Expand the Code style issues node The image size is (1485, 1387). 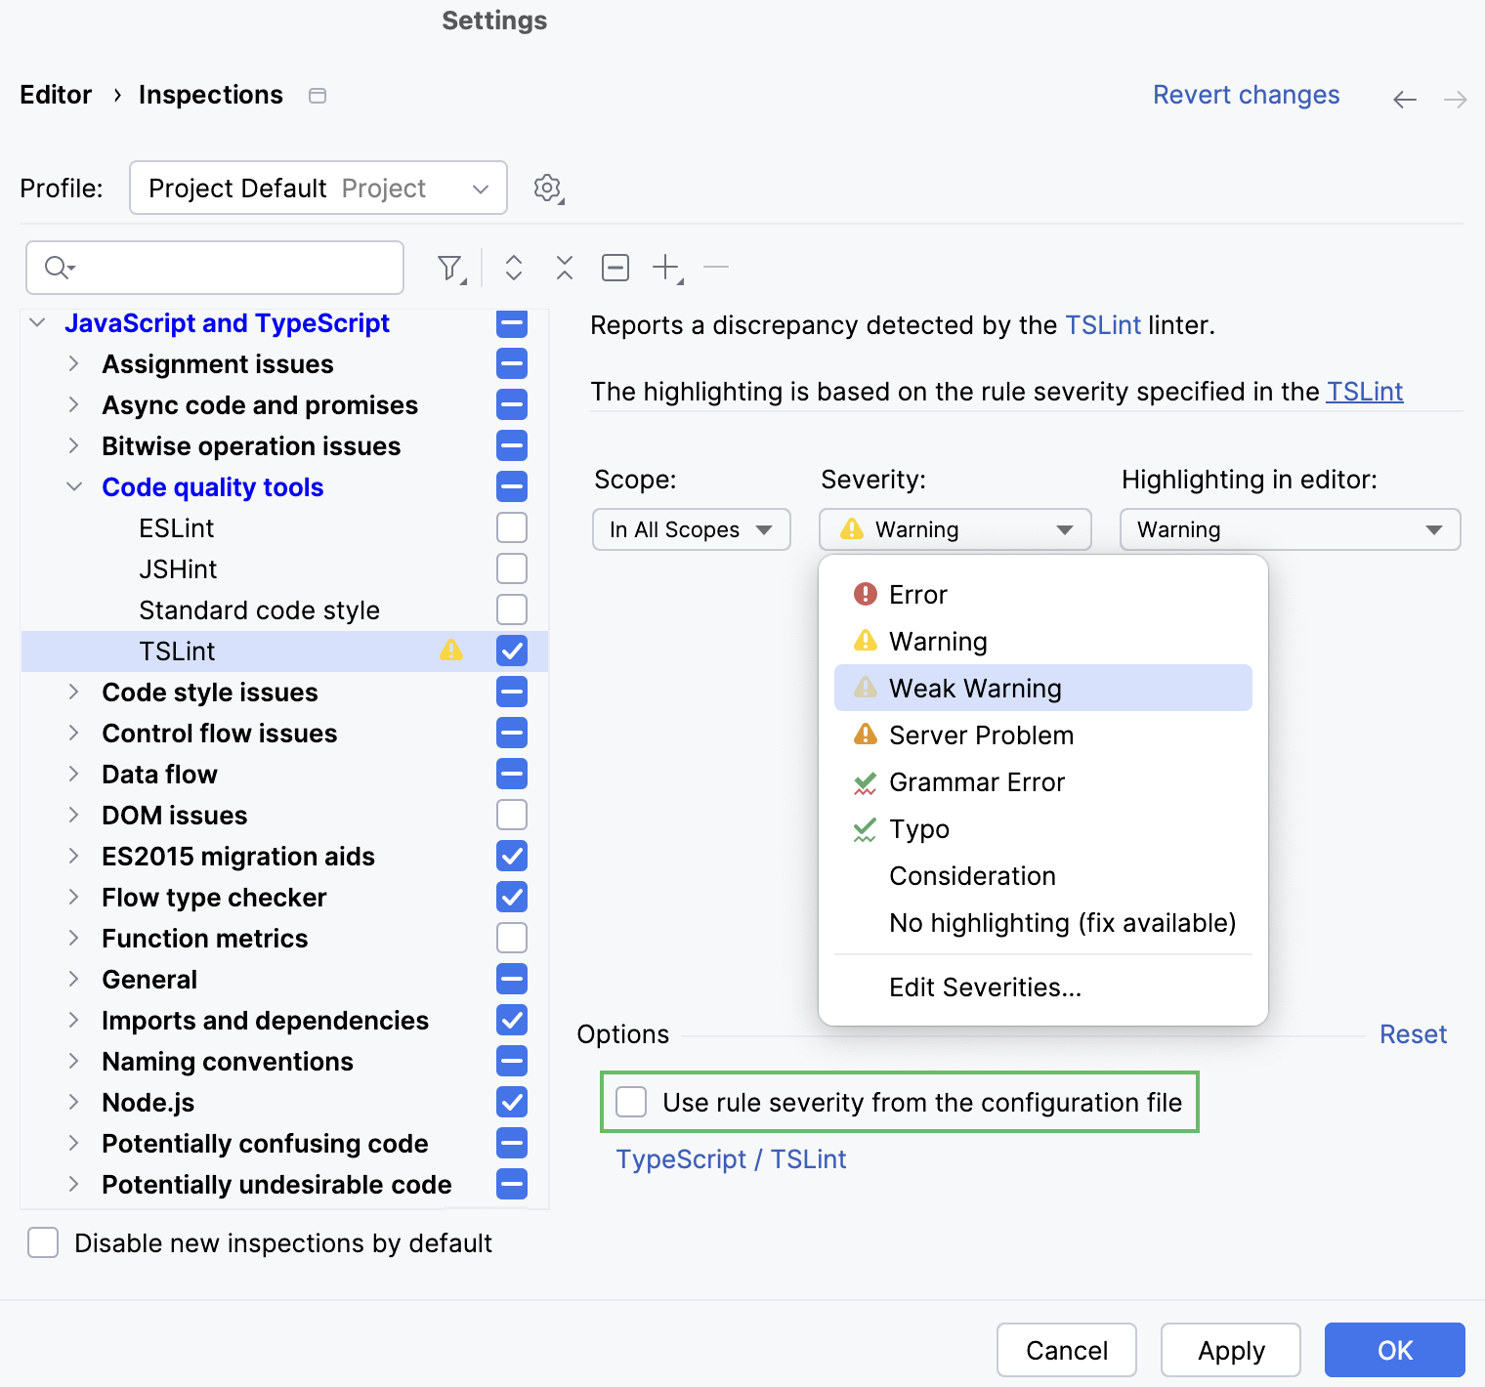click(74, 692)
